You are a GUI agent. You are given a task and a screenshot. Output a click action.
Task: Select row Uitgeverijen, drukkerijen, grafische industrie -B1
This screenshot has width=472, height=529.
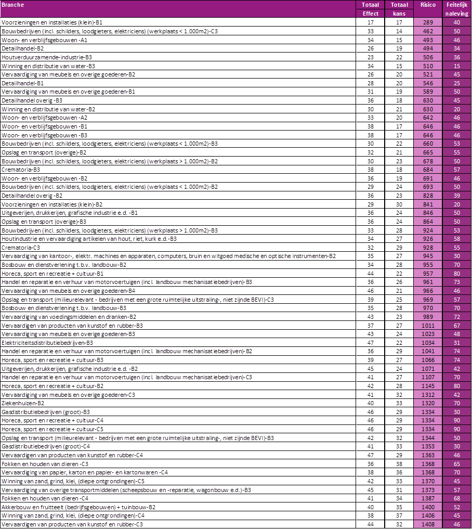[x=235, y=213]
